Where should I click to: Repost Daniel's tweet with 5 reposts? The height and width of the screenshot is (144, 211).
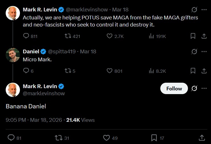tap(68, 71)
